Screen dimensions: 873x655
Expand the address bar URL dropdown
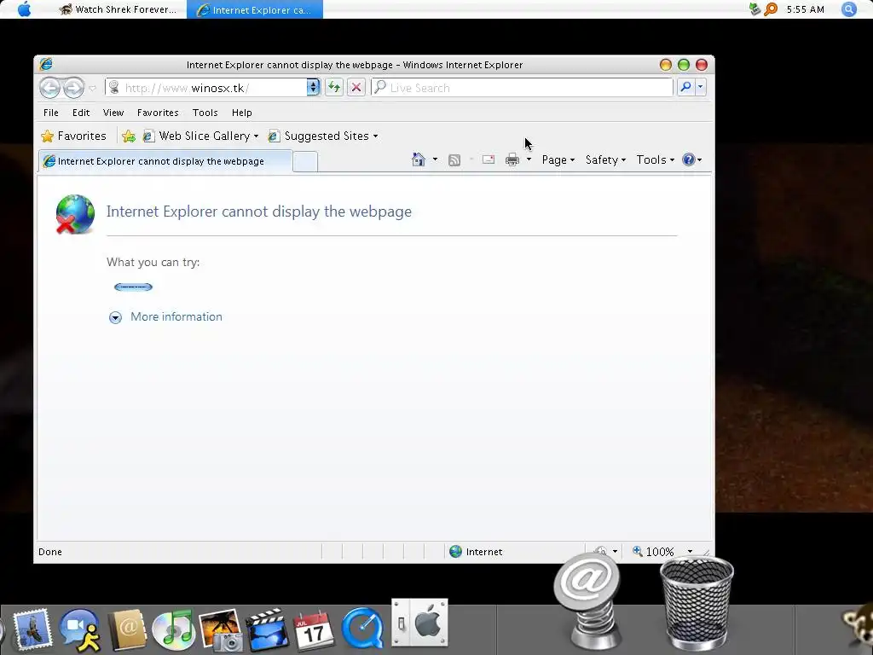pos(313,88)
